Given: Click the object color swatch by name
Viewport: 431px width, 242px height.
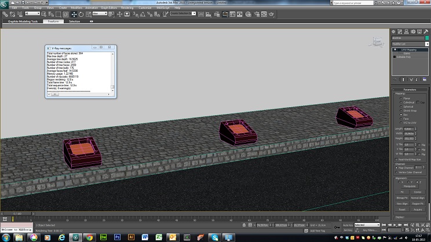Looking at the screenshot, I should 427,38.
